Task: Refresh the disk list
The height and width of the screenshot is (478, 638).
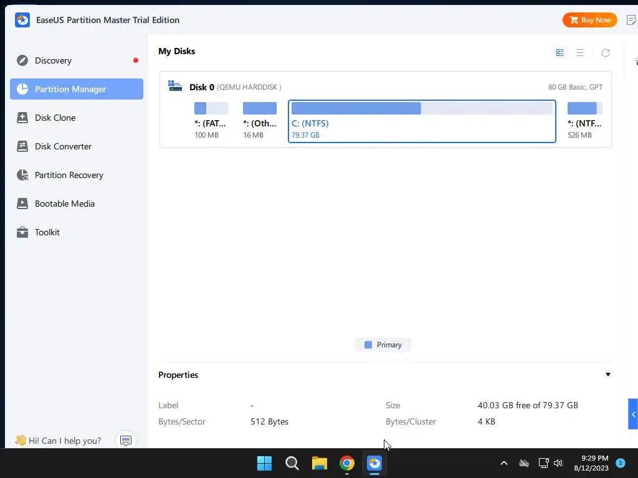Action: point(606,53)
